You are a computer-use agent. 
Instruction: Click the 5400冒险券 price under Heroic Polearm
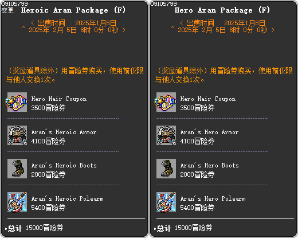[x=48, y=208]
